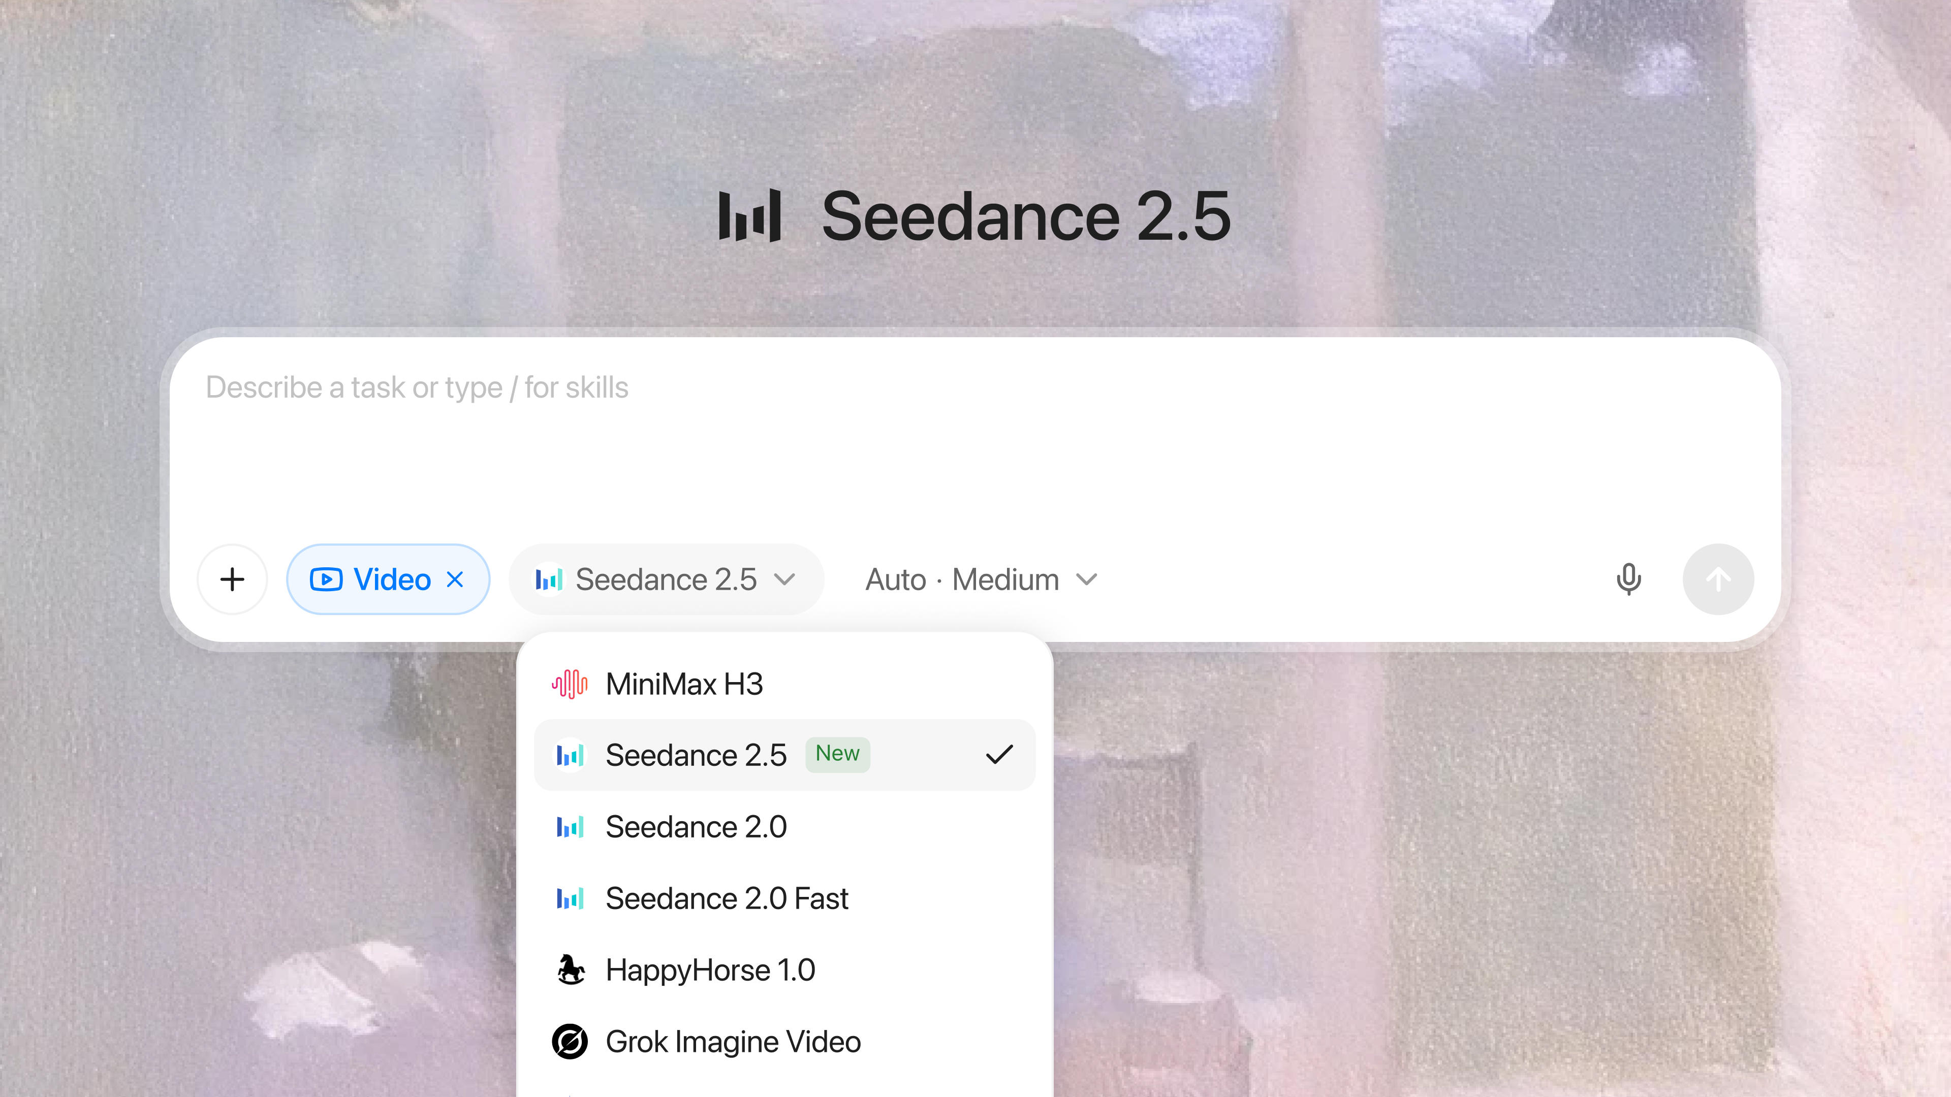
Task: Choose Seedance 2.0 in the model list
Action: point(784,827)
